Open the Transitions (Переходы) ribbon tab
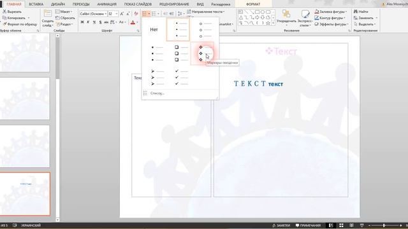 pos(81,4)
